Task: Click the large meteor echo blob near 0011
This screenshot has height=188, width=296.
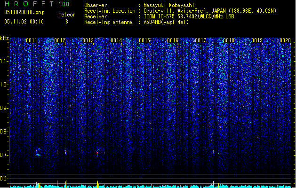Action: [x=38, y=152]
